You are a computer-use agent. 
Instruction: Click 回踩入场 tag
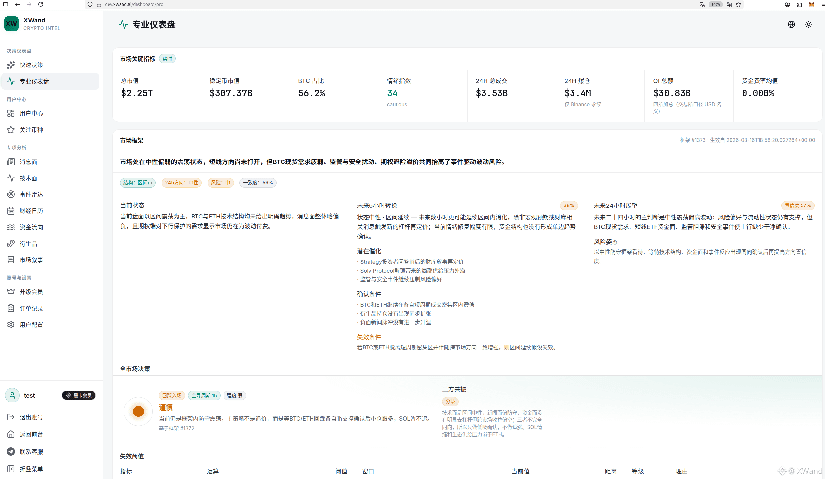[172, 396]
